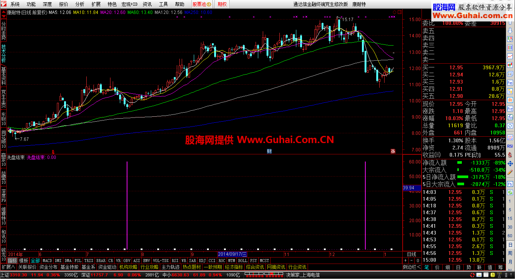This screenshot has width=515, height=279.
Task: Select the 全部 indicator tab
Action: 35,261
